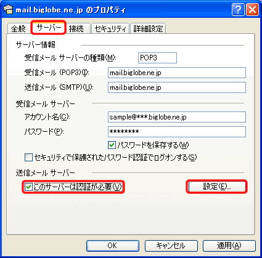Enable secure password authentication logon checkbox
Viewport: 262px width, 258px height.
tap(28, 158)
